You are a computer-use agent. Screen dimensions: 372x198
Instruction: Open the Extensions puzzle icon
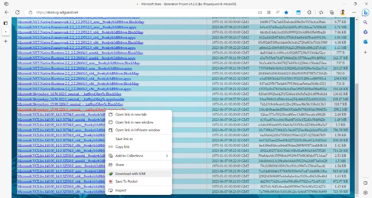[309, 12]
